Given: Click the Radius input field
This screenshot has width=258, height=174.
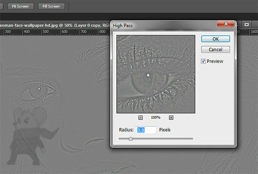Looking at the screenshot, I should [x=145, y=130].
